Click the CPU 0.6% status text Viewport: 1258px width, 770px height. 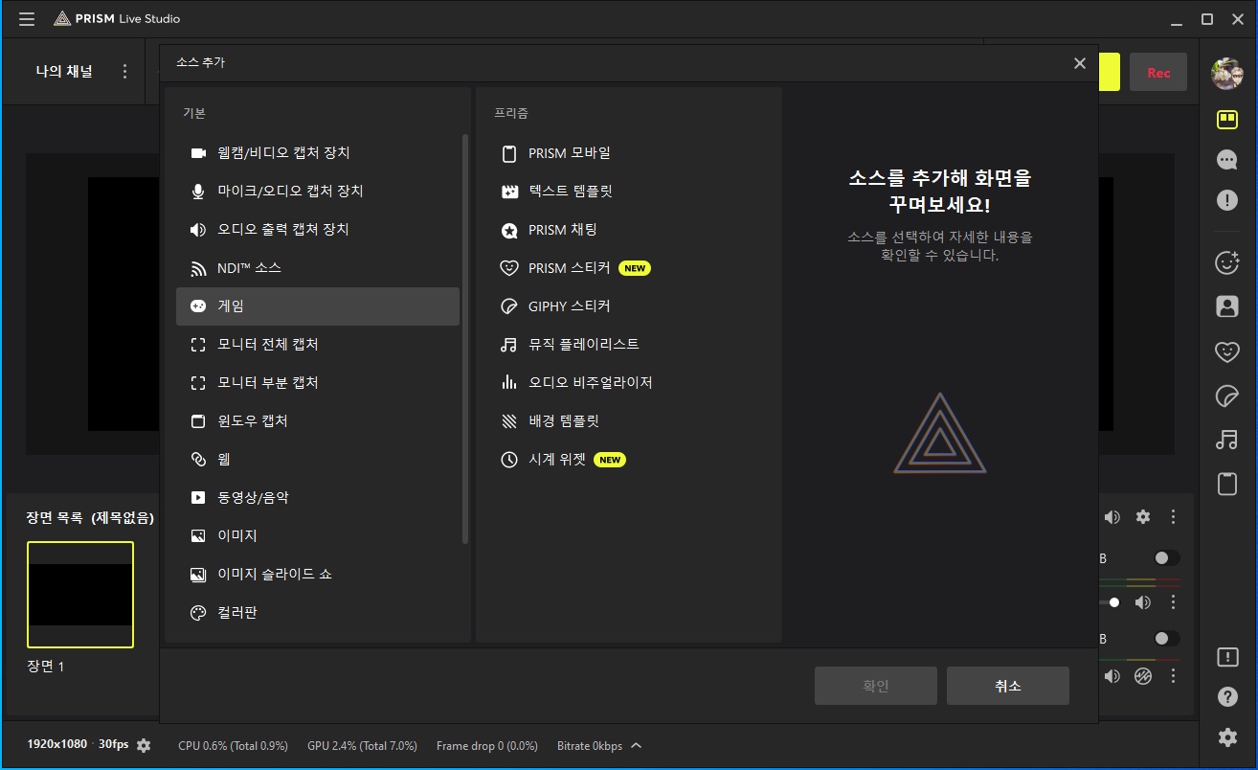tap(234, 746)
